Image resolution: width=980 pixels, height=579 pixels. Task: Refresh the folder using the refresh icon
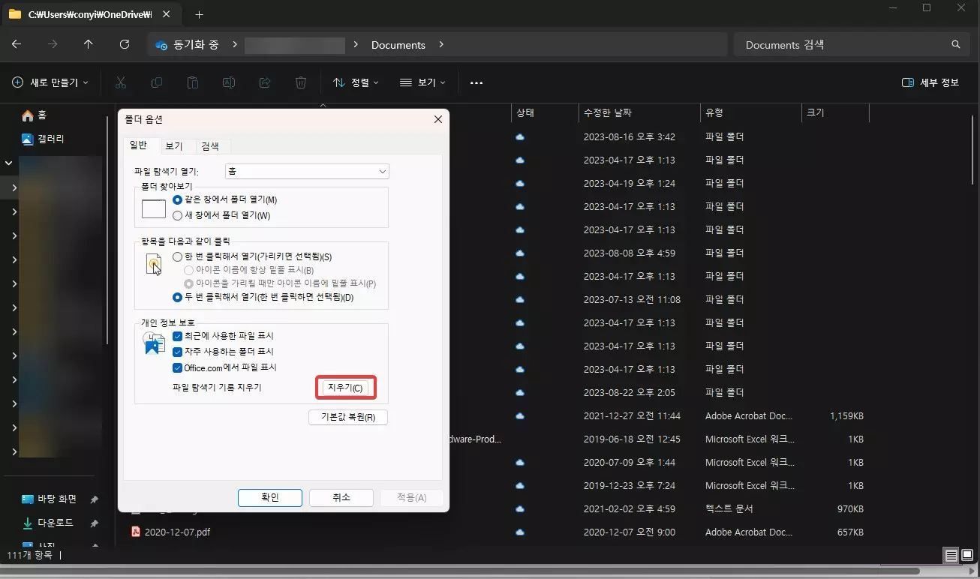125,44
